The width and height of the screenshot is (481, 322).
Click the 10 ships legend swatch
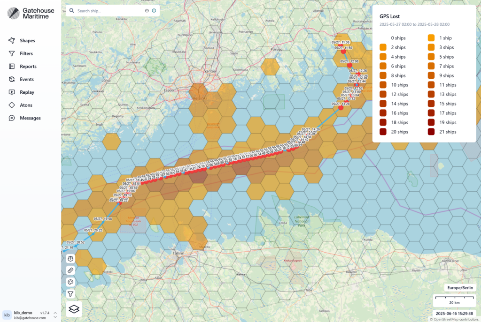[383, 85]
